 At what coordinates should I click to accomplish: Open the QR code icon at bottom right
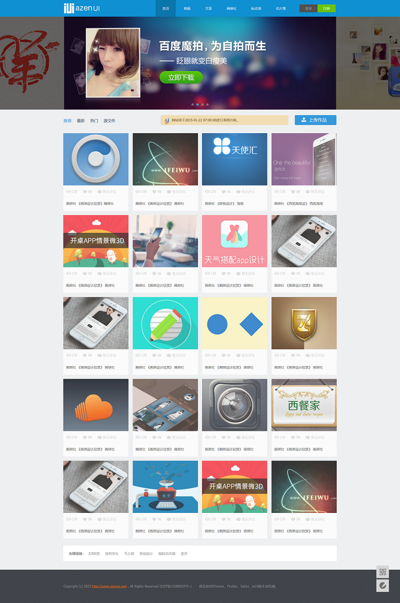tap(382, 572)
